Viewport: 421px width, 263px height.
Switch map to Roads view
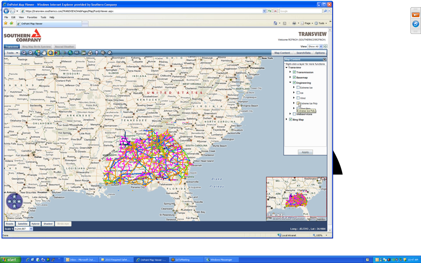pyautogui.click(x=10, y=224)
